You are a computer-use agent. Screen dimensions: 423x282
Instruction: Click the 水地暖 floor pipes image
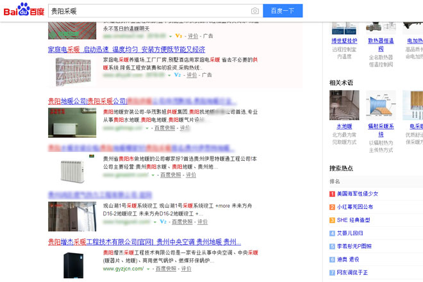click(344, 105)
